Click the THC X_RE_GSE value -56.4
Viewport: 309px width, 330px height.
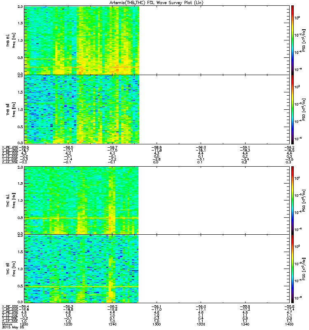pyautogui.click(x=24, y=306)
